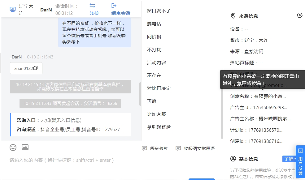The width and height of the screenshot is (305, 180).
Task: Select the quick phrase 让加客服
Action: pyautogui.click(x=156, y=114)
